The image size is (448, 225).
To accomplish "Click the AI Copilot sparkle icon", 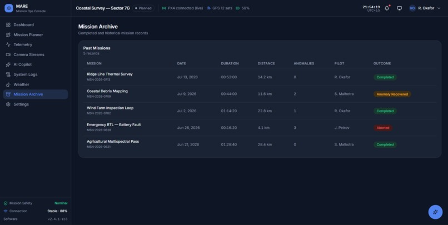I will click(x=8, y=64).
